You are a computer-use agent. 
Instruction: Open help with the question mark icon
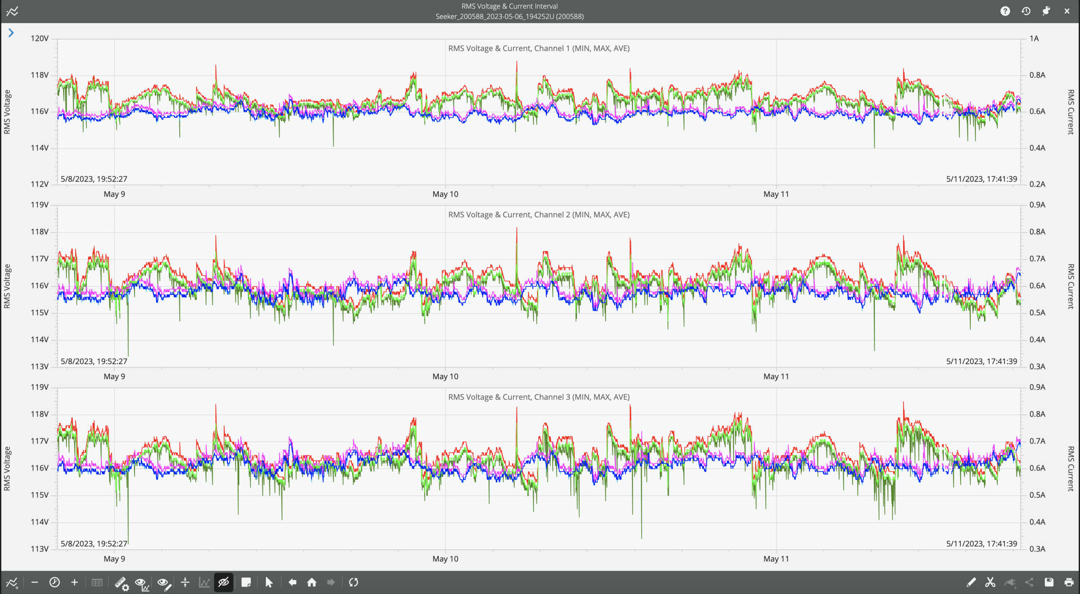tap(1006, 11)
